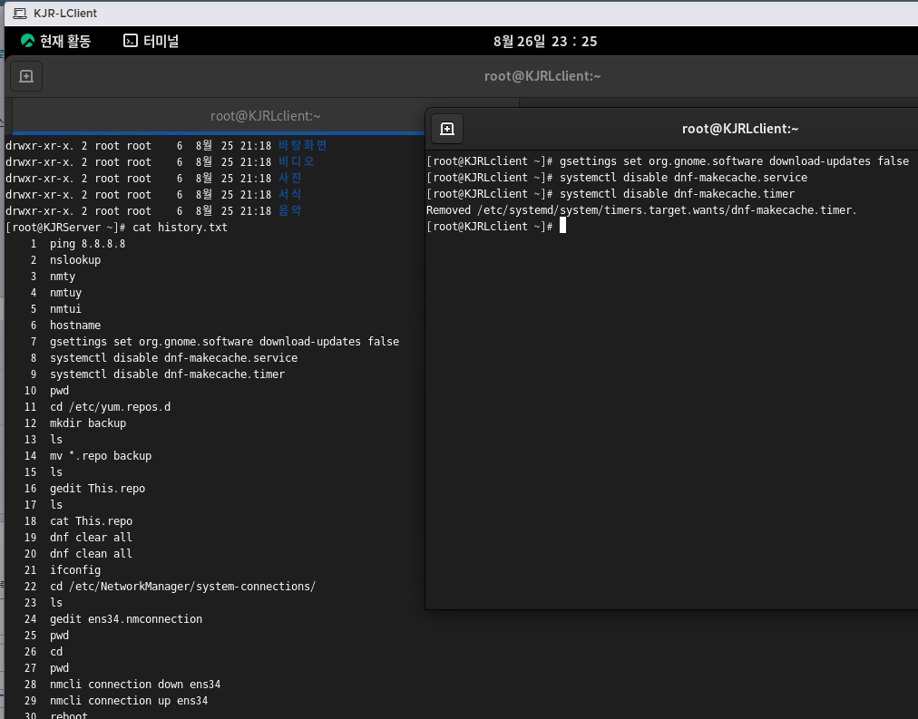Click history line 7 gsettings command
The height and width of the screenshot is (719, 918).
click(x=224, y=342)
